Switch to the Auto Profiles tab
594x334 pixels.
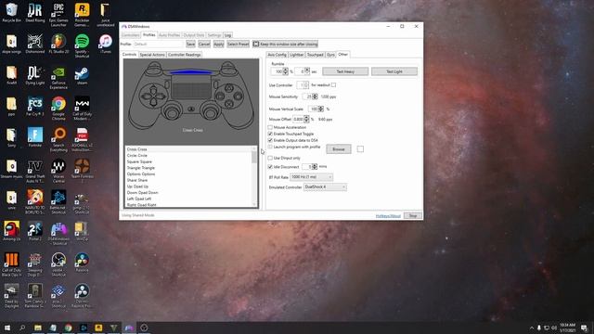coord(169,35)
